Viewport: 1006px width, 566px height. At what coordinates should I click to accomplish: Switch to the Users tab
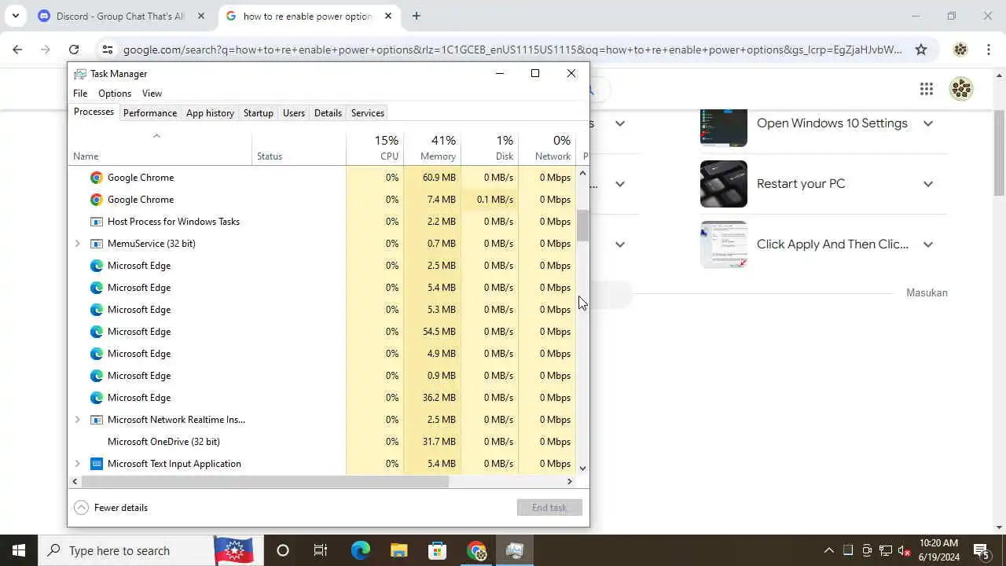pos(294,113)
